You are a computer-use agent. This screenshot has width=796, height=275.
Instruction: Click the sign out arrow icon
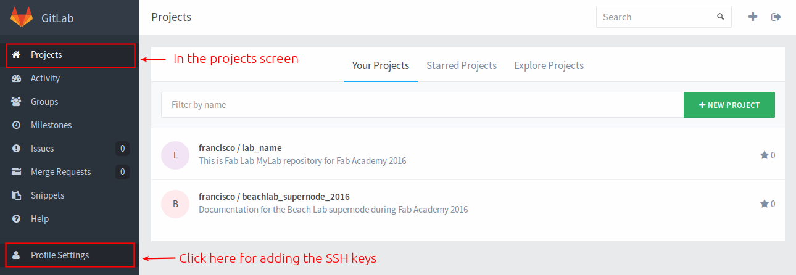tap(776, 17)
